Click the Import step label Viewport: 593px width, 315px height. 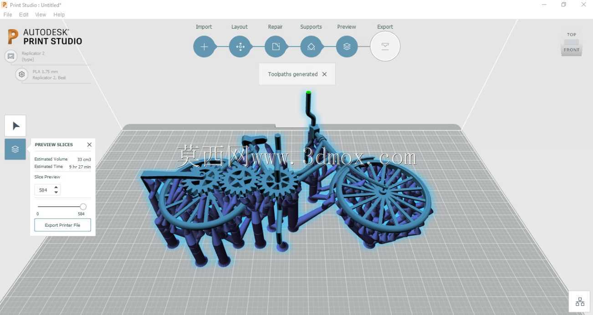tap(204, 27)
